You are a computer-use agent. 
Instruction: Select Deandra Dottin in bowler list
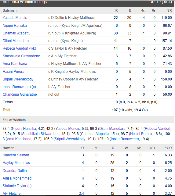15,170
